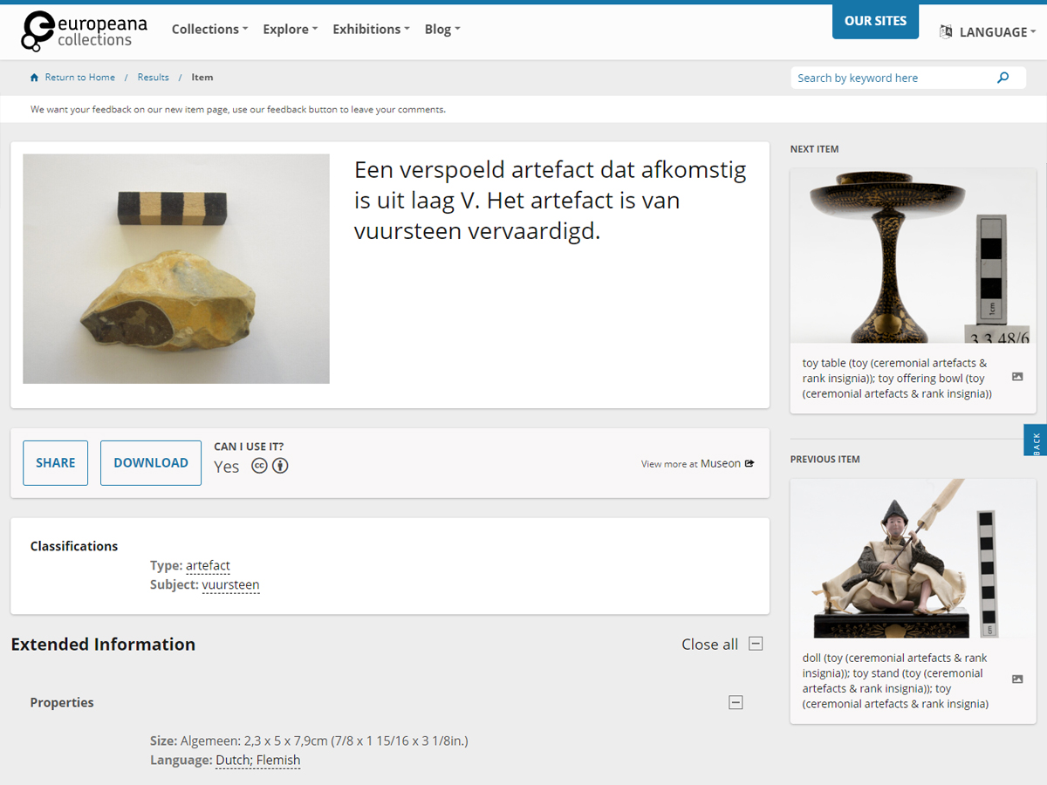Expand the Explore menu
Image resolution: width=1047 pixels, height=785 pixels.
click(290, 30)
